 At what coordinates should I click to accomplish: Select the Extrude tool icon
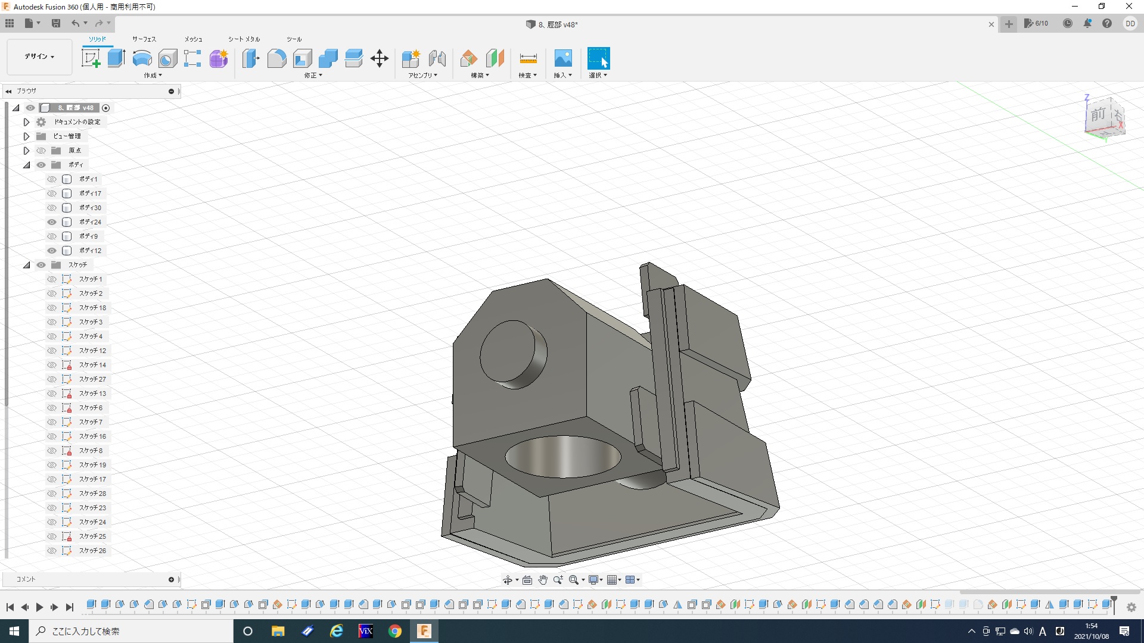[x=116, y=58]
